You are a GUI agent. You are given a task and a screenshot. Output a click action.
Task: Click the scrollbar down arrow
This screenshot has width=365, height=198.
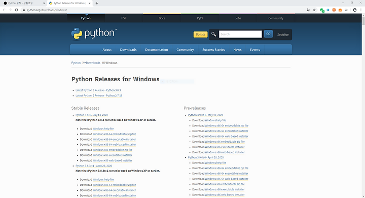[x=363, y=196]
